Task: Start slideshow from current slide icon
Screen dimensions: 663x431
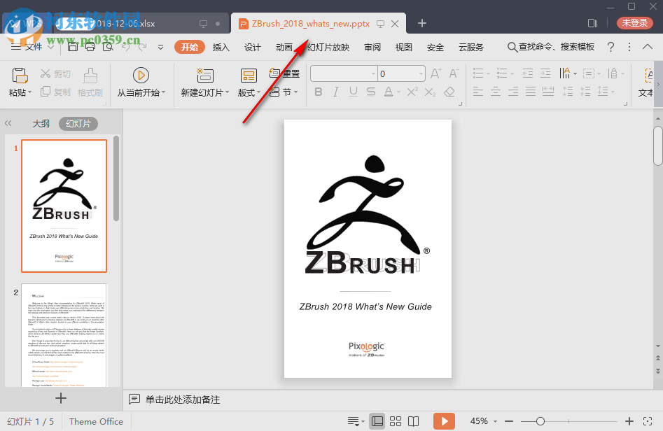Action: tap(140, 75)
